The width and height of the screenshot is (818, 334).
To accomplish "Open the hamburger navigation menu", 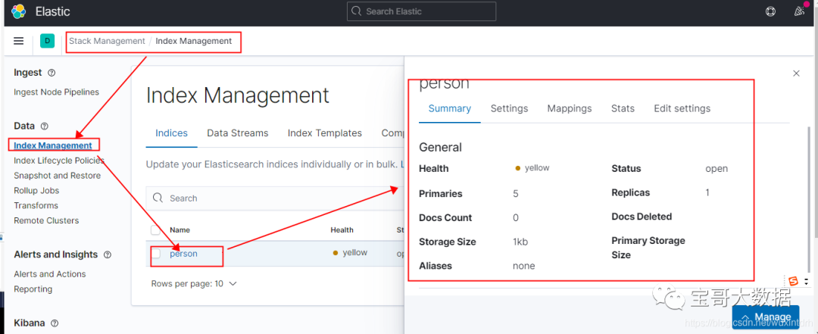I will (19, 41).
